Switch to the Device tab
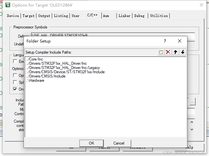209x156 pixels. coord(13,16)
